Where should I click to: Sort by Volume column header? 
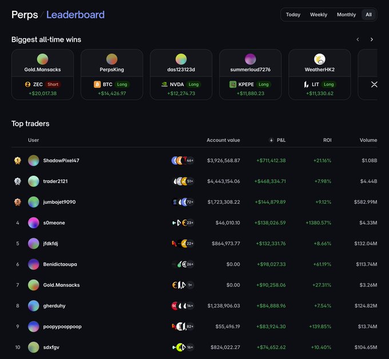pos(368,140)
